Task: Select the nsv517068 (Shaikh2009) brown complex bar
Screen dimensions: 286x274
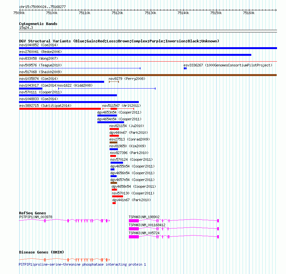Action: (x=148, y=75)
